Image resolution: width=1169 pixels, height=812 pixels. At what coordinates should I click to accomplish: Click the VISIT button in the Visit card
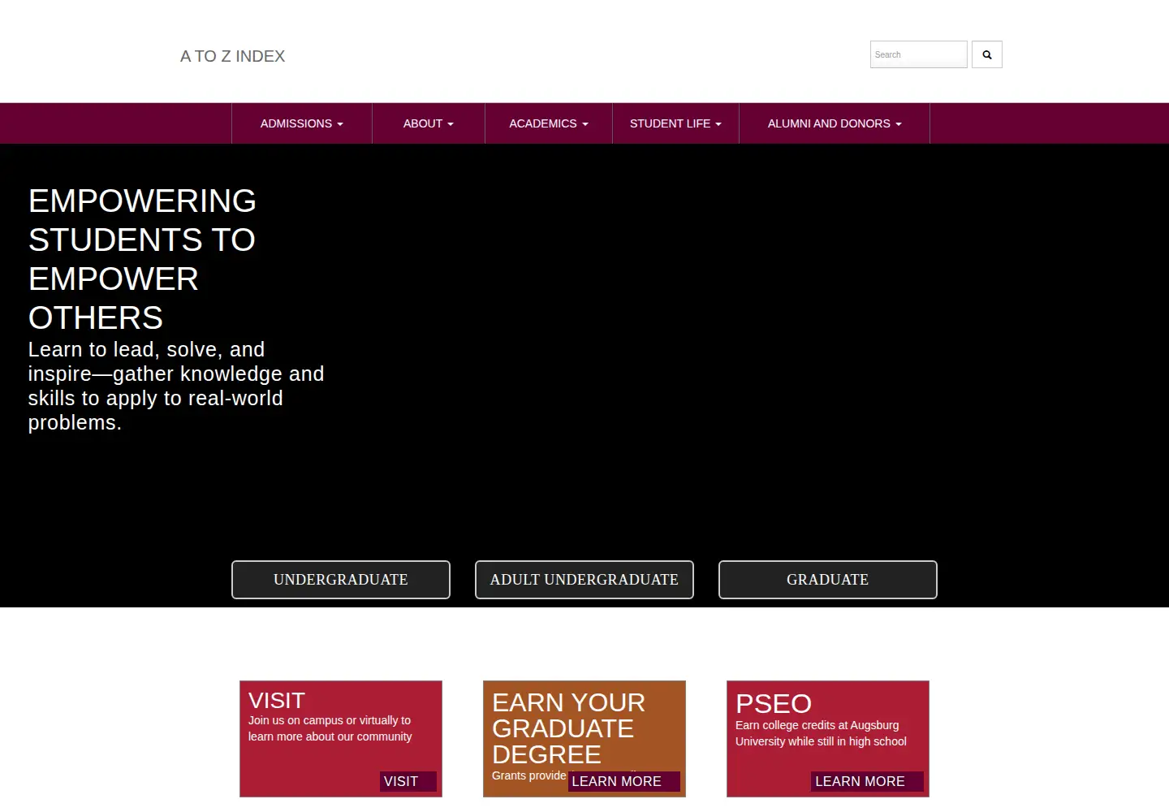pyautogui.click(x=408, y=781)
